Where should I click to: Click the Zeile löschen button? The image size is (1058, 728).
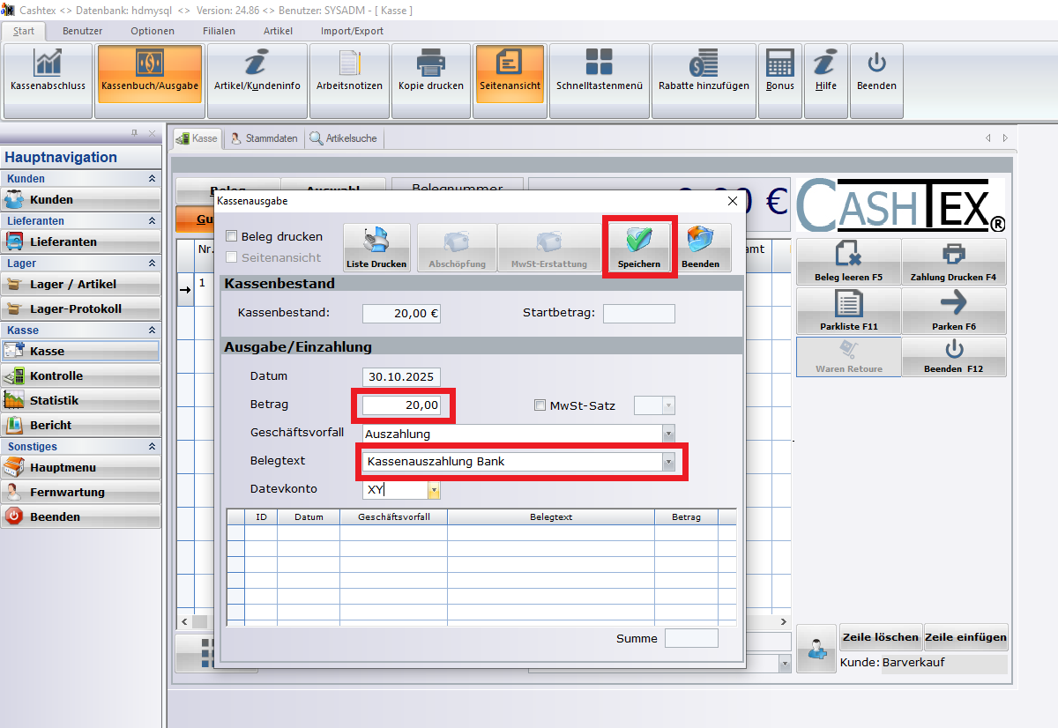coord(881,637)
